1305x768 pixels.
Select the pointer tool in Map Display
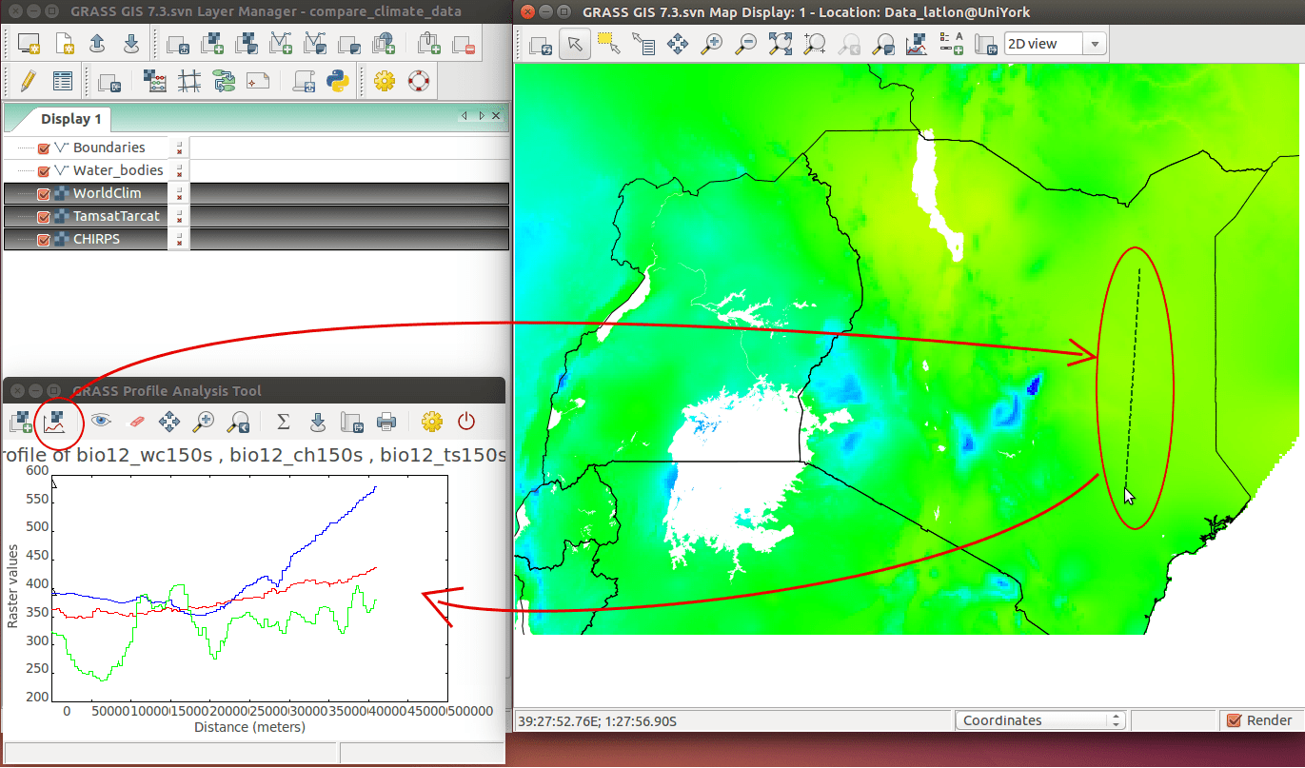pyautogui.click(x=574, y=44)
